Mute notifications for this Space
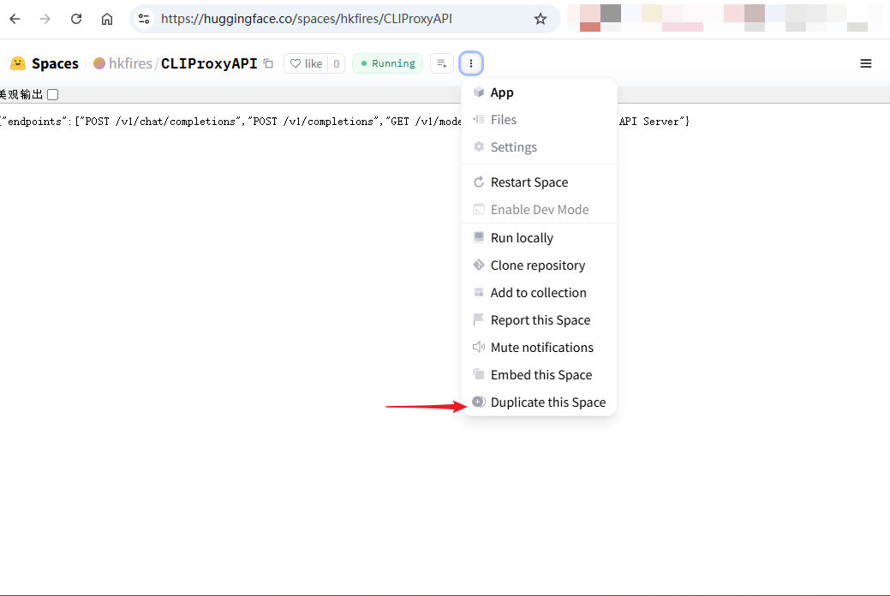This screenshot has height=596, width=890. [541, 348]
